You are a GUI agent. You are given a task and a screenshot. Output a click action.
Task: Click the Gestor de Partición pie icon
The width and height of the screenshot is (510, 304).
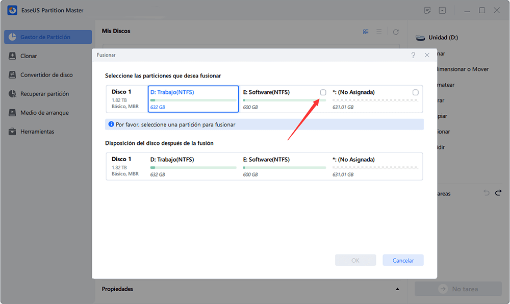[12, 37]
